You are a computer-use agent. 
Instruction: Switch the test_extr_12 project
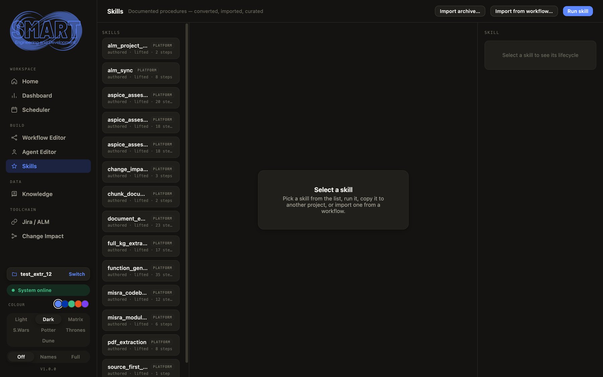[x=77, y=274]
